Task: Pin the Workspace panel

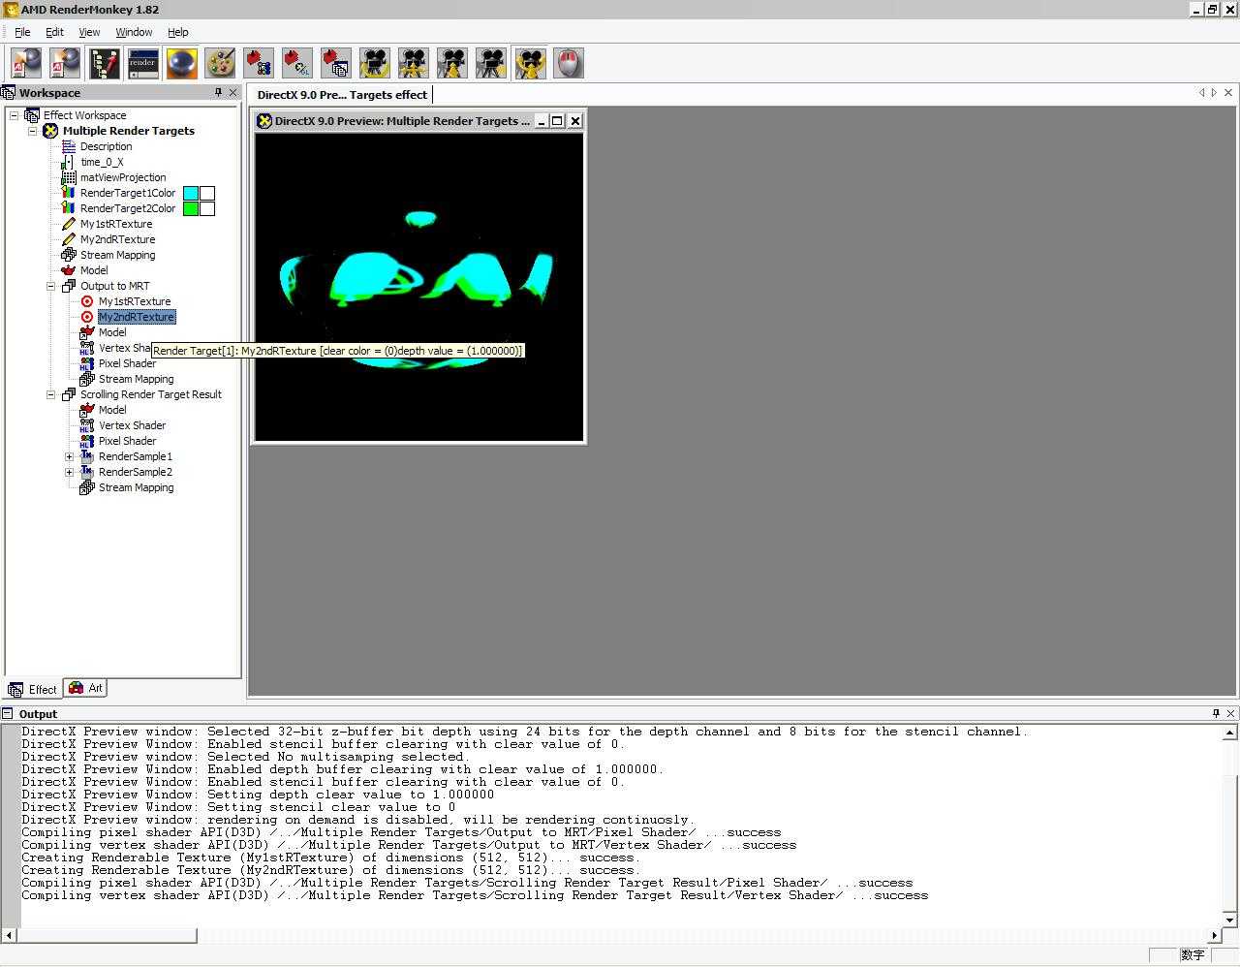Action: (x=218, y=93)
